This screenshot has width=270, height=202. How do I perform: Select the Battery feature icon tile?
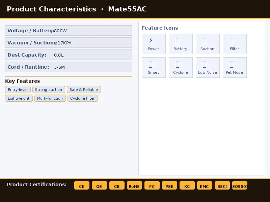point(181,44)
